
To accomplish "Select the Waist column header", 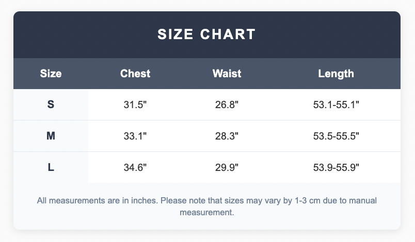I will coord(227,74).
